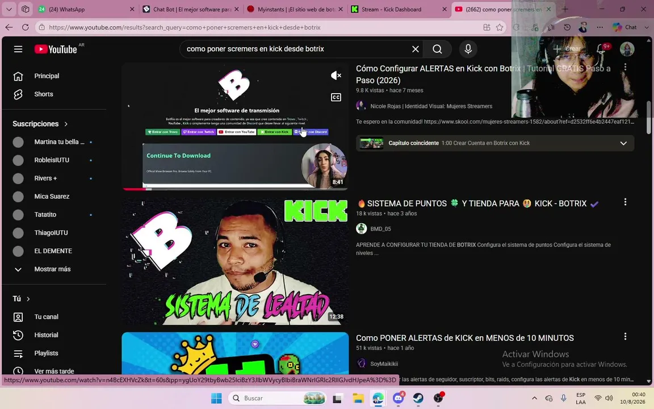Open Copilot Chat button in toolbar
This screenshot has height=409, width=654.
click(x=625, y=27)
